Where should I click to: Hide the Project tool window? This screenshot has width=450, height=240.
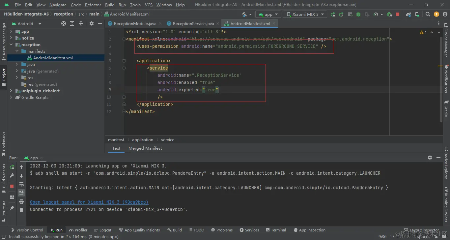(99, 24)
